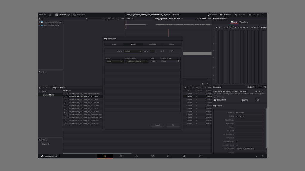This screenshot has width=305, height=171.
Task: Click the viewer jog bar playhead
Action: 169,32
